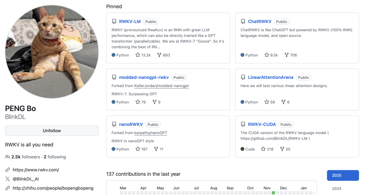
Task: Click the fork icon on modded-nanogpt-rwkv
Action: (155, 102)
